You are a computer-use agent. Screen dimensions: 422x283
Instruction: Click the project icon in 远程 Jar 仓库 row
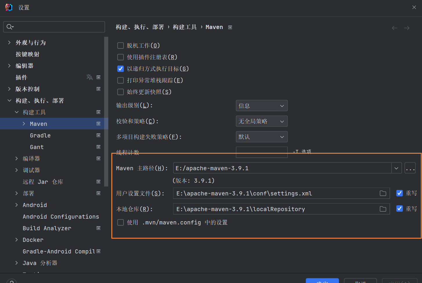[x=99, y=182]
